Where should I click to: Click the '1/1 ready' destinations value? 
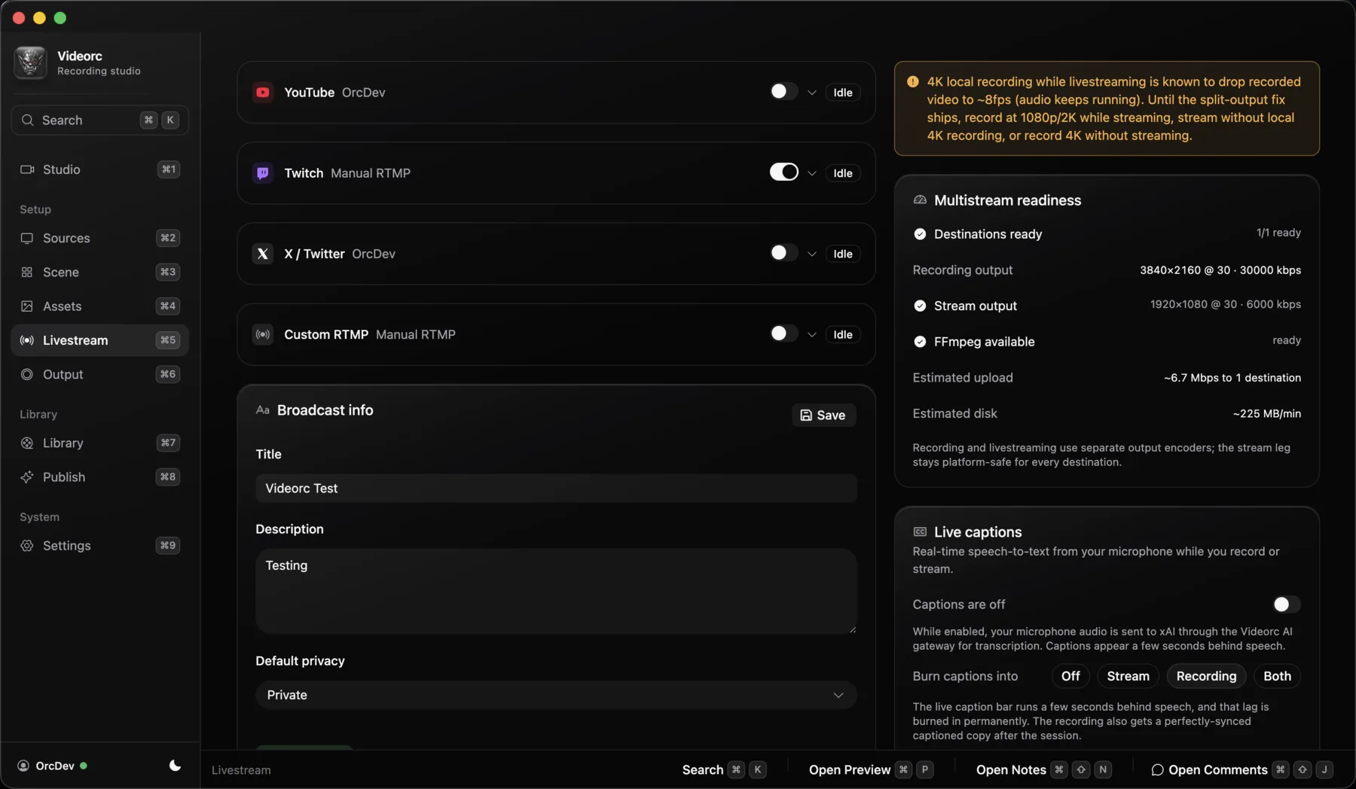pos(1278,233)
